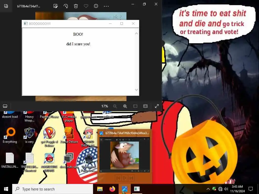Open the volume speaker tray icon
This screenshot has height=194, width=259.
[226, 189]
